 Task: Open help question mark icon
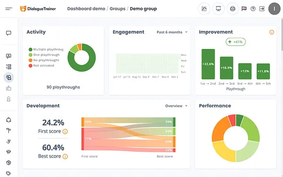253,8
